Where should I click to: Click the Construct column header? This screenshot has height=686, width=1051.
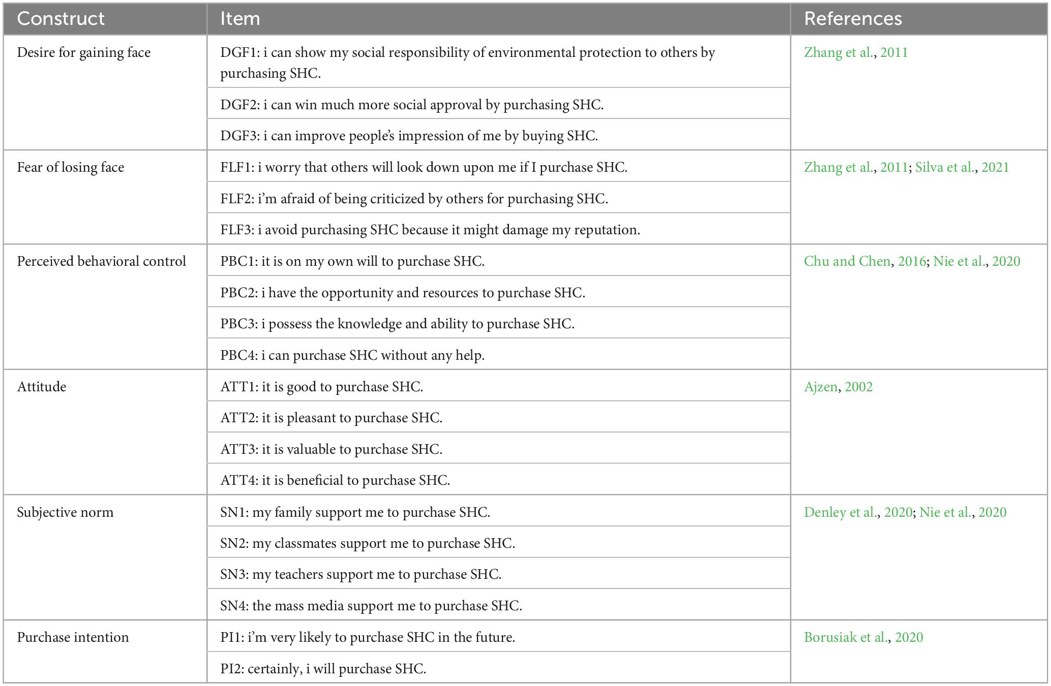pyautogui.click(x=61, y=19)
